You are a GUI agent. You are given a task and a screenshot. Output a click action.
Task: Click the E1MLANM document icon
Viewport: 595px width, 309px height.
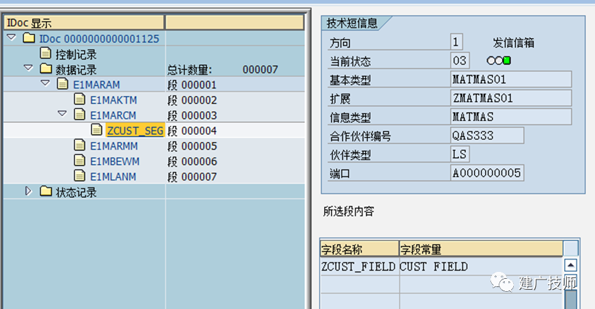coord(80,176)
